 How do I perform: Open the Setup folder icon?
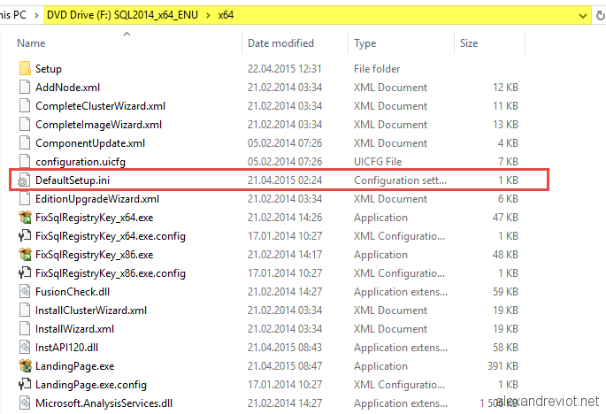pyautogui.click(x=25, y=68)
